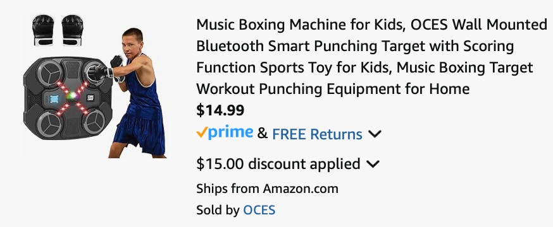
Task: Click the bottom-right punching pad on machine
Action: click(94, 122)
